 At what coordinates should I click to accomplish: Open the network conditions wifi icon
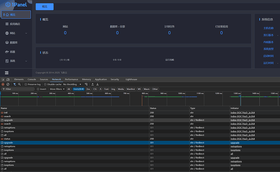[86, 84]
